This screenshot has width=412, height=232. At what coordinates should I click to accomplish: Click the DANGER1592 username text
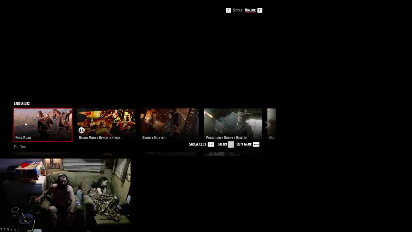click(x=22, y=103)
